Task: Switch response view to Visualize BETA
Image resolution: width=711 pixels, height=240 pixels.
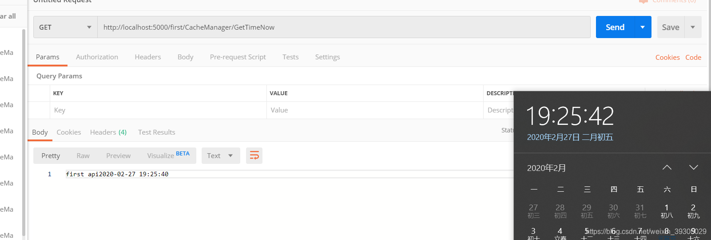Action: point(168,155)
